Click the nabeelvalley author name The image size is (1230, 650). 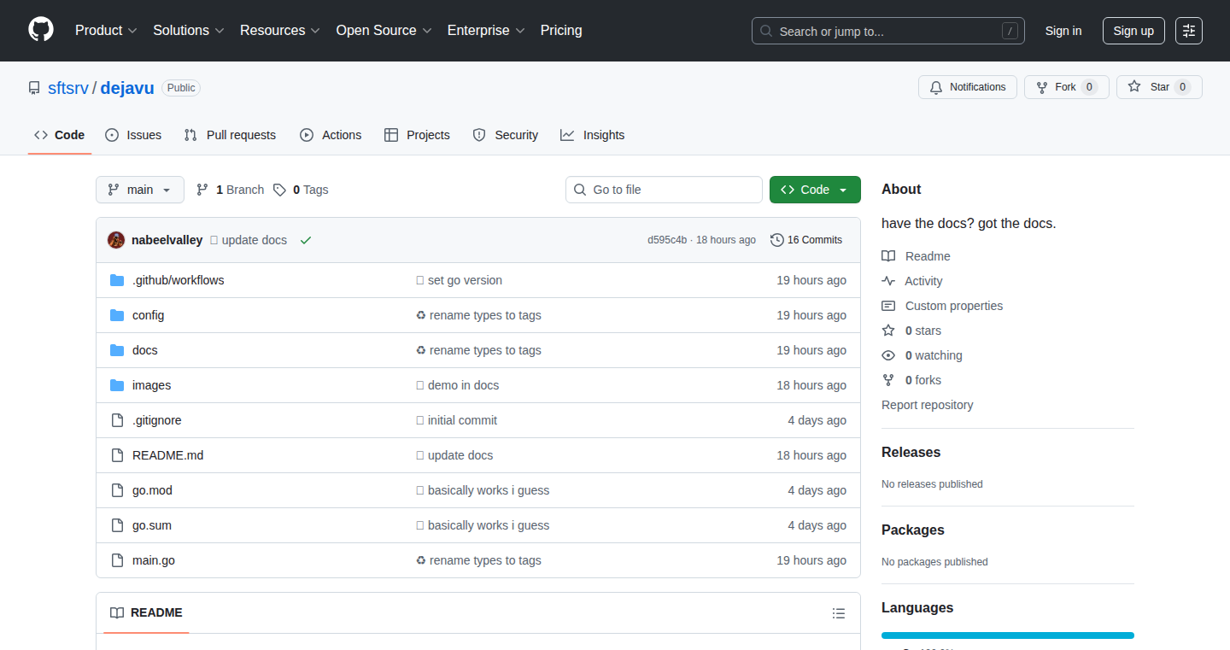point(167,240)
